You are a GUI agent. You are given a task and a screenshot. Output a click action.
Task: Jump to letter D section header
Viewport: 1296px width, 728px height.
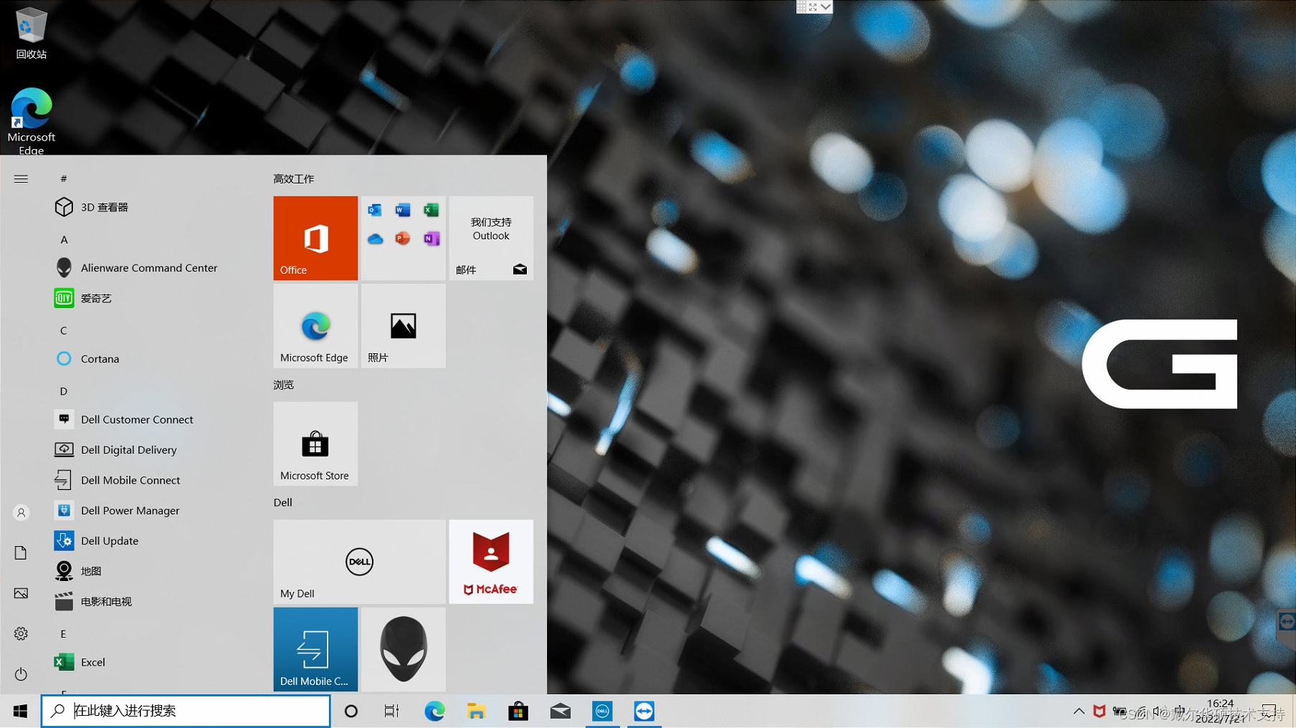[64, 391]
